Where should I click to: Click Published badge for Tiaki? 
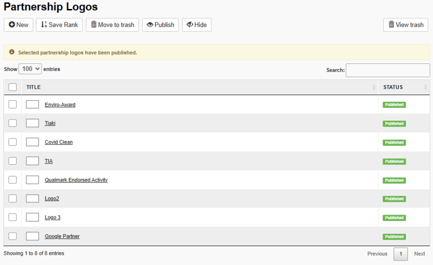click(394, 123)
